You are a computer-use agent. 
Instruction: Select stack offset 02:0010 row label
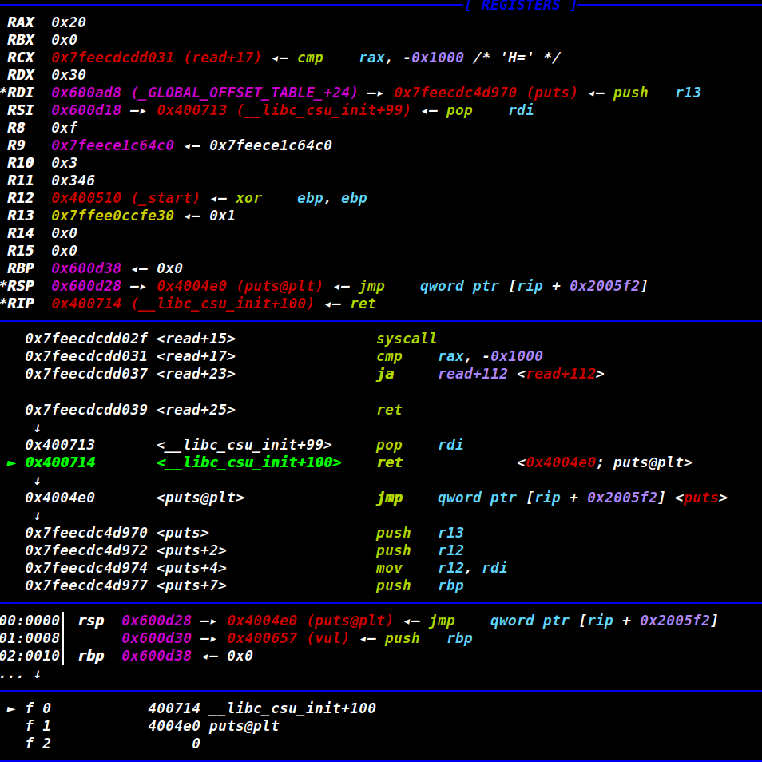(30, 656)
